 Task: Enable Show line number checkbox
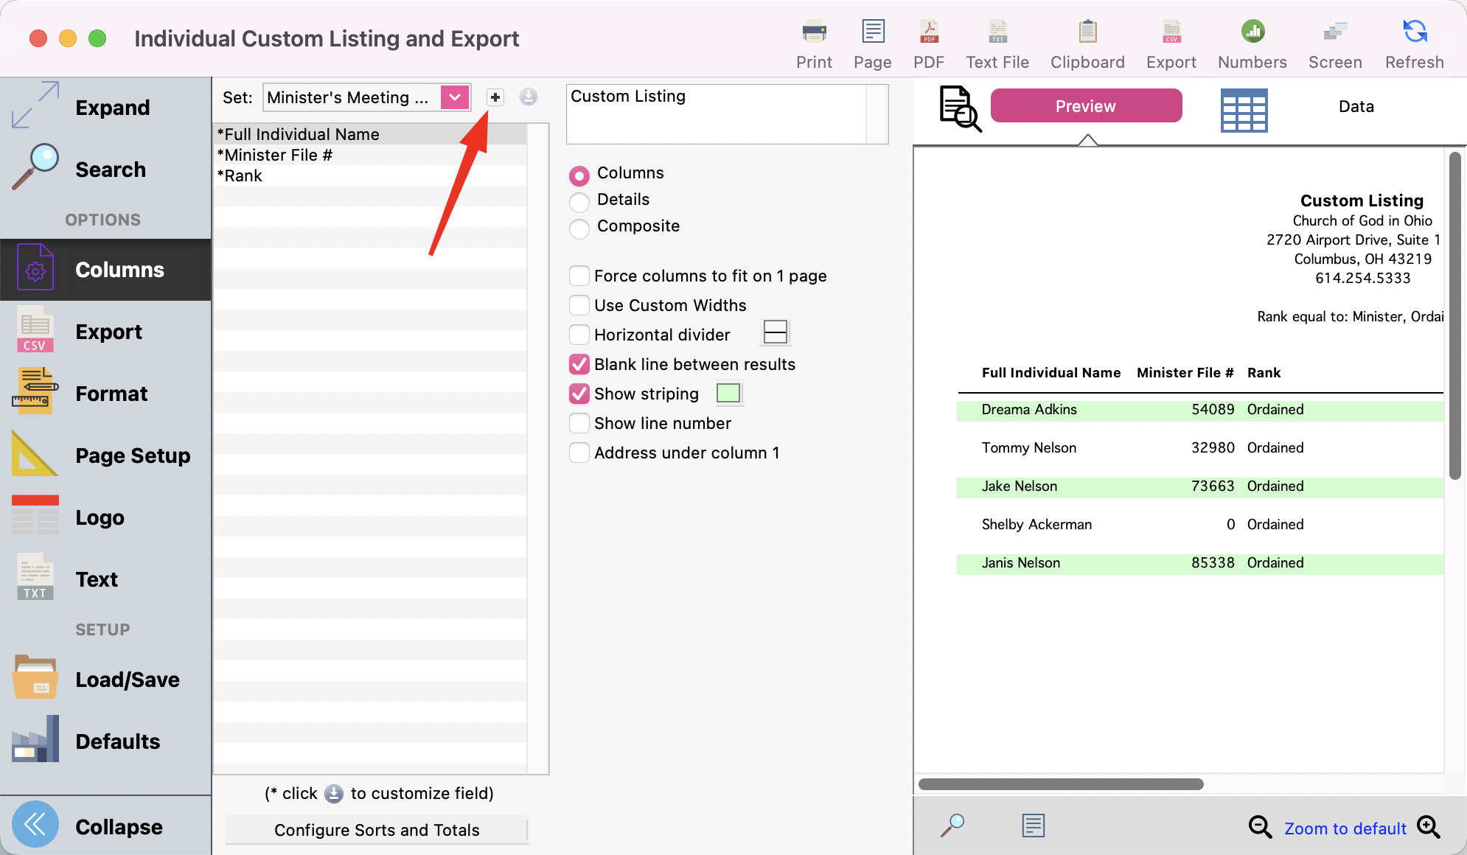pos(579,423)
